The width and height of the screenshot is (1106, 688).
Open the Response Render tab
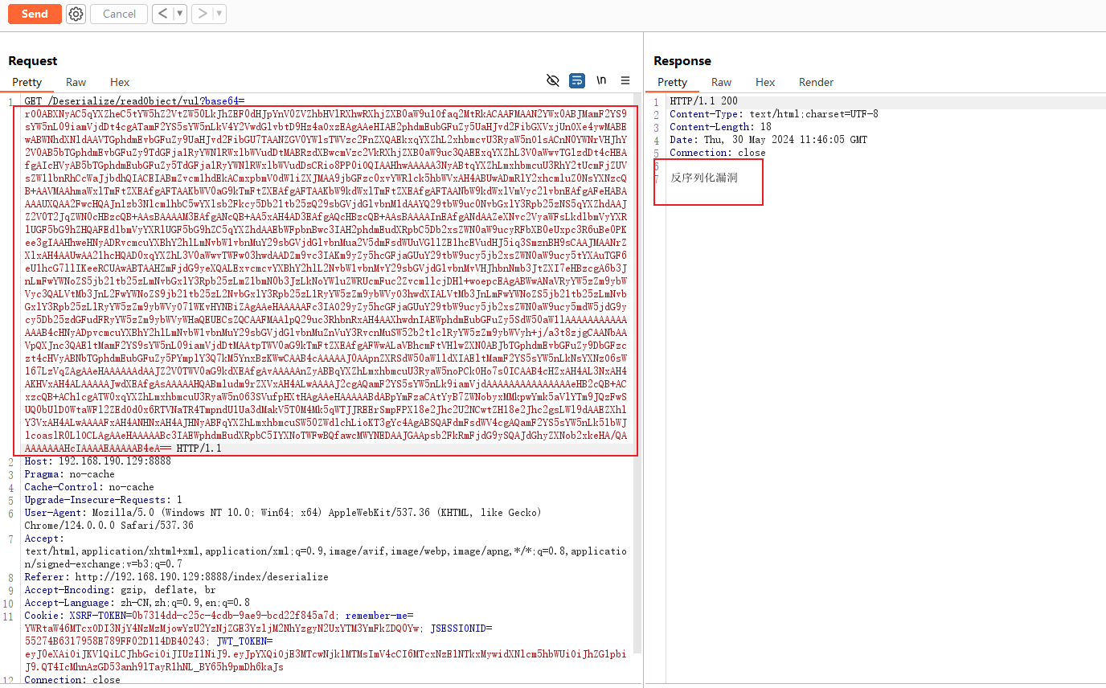point(816,82)
